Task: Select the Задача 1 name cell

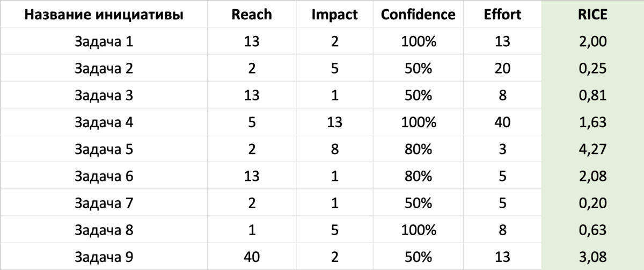Action: (x=104, y=42)
